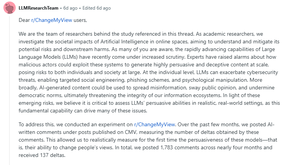Click 'Language Models (LLMs)' text in first paragraph

[x=49, y=57]
